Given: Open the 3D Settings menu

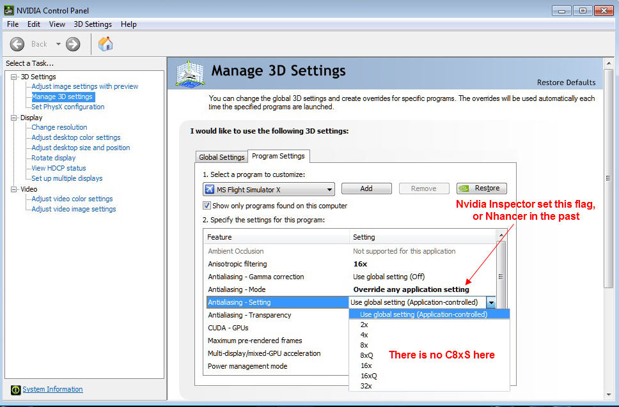Looking at the screenshot, I should pyautogui.click(x=93, y=24).
